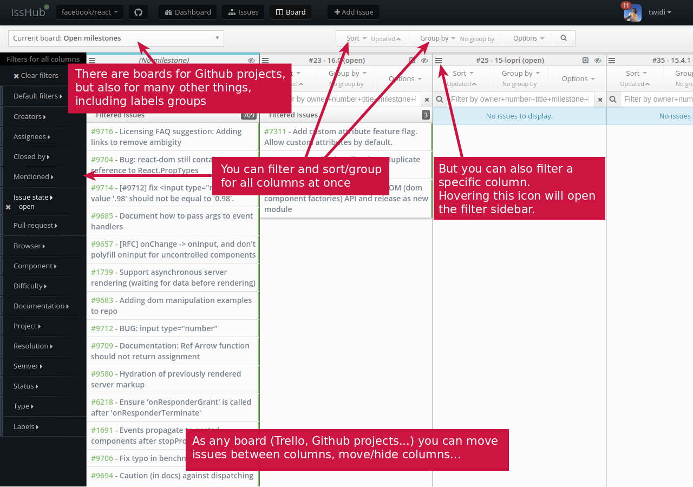
Task: Expand the Browser label filter
Action: pyautogui.click(x=29, y=246)
